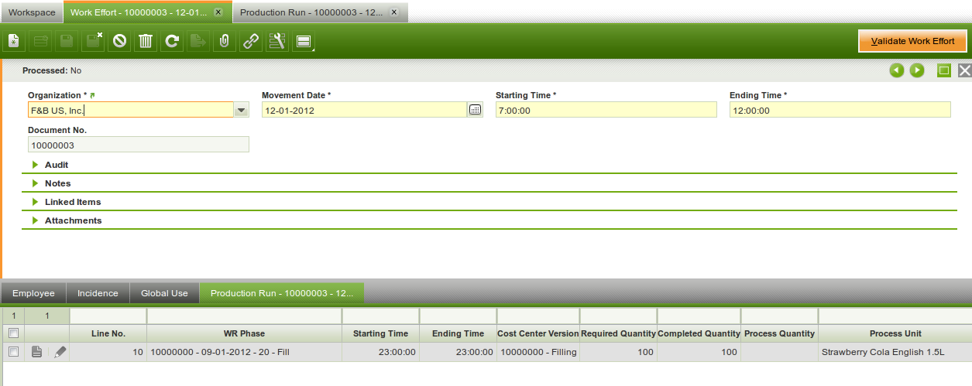Viewport: 972px width, 386px height.
Task: Expand the Linked Items section
Action: click(35, 202)
